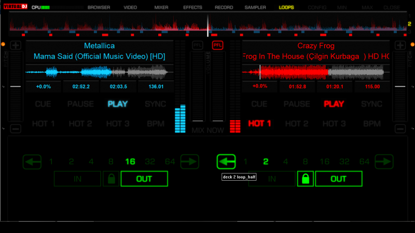Select deck 1 loop length 8
Image resolution: width=415 pixels, height=233 pixels.
pyautogui.click(x=111, y=162)
